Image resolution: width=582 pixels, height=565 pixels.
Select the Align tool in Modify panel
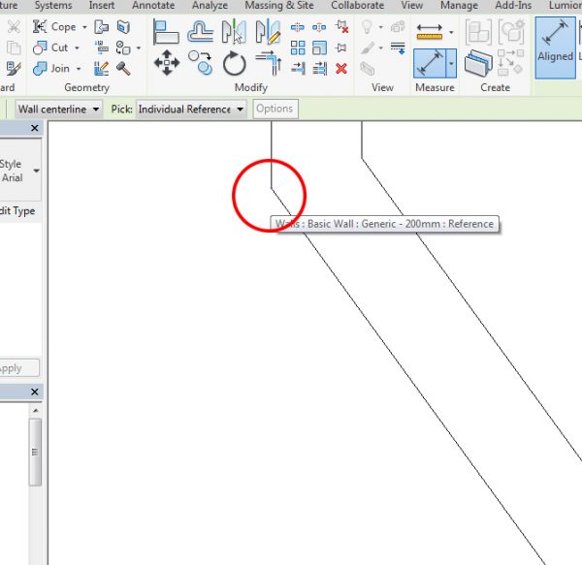coord(168,35)
